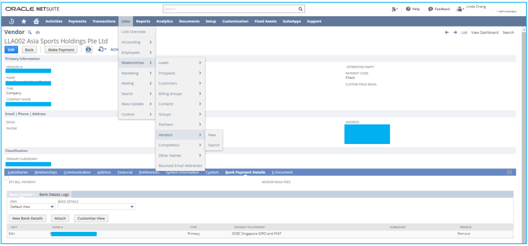Open the Feedback speech bubble icon
The width and height of the screenshot is (528, 246).
[x=430, y=9]
